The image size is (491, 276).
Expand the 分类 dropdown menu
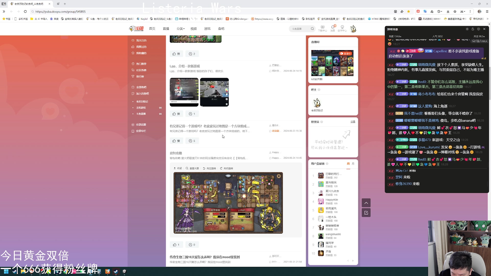[181, 29]
